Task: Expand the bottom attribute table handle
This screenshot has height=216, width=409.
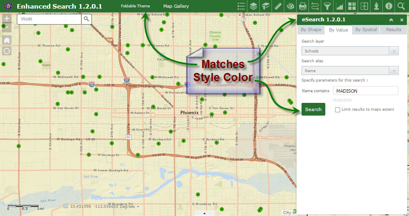Action: pos(204,214)
